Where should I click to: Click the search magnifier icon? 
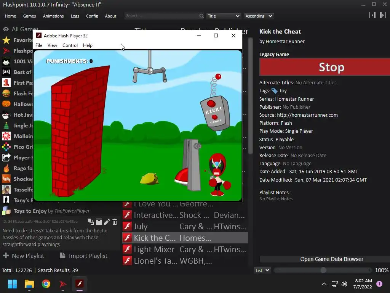coord(201,16)
